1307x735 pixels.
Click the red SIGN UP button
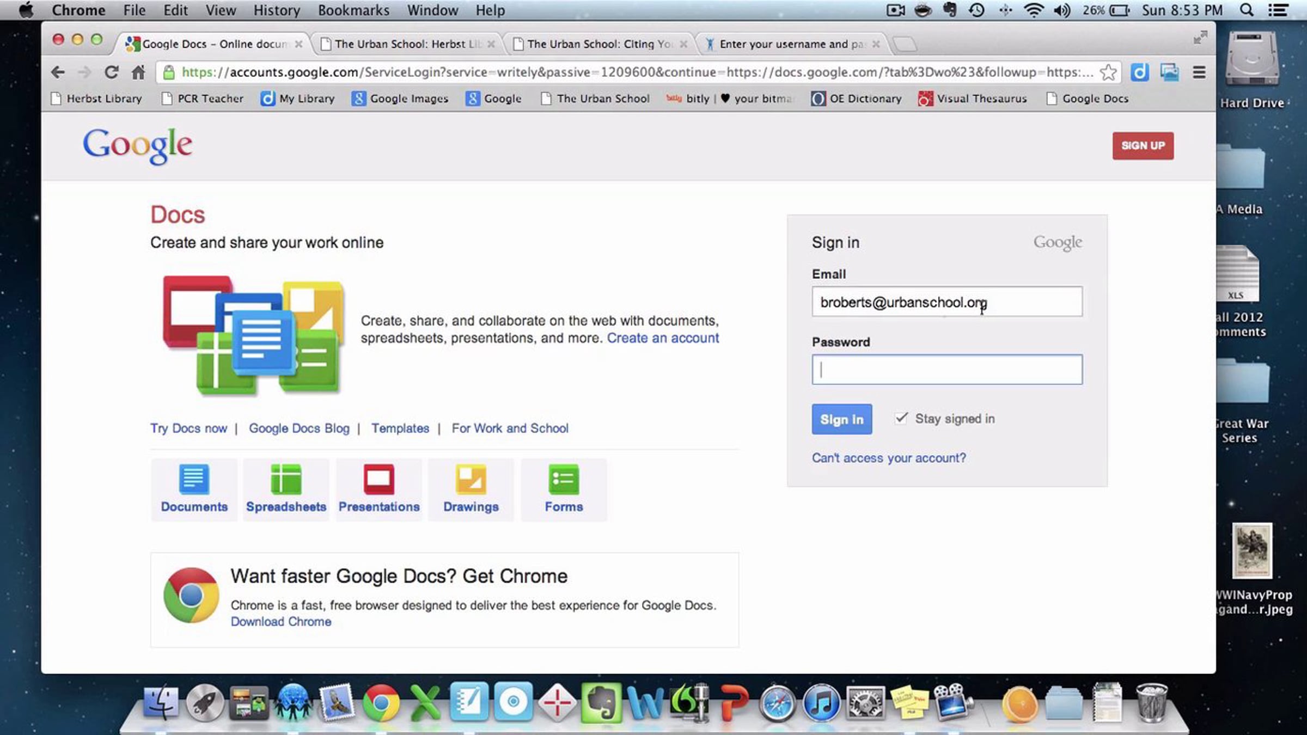click(x=1143, y=145)
